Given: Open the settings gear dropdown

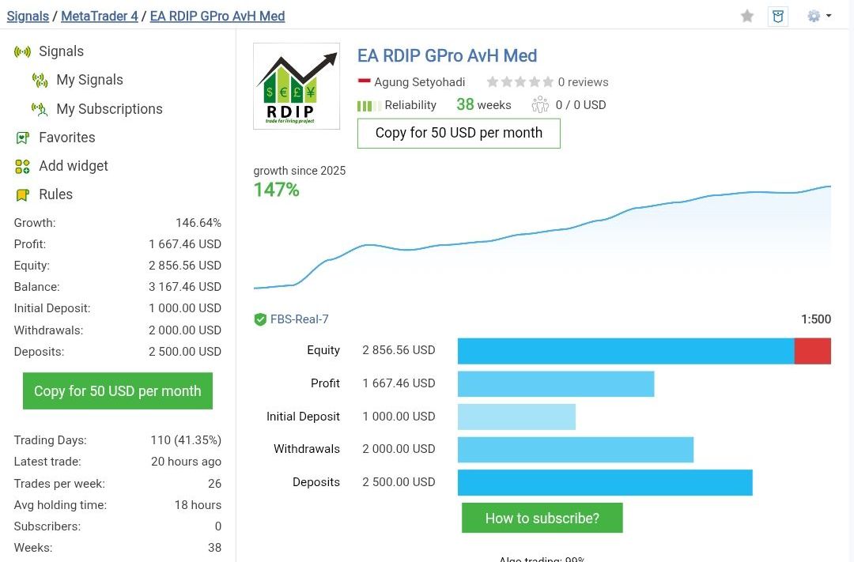Looking at the screenshot, I should pyautogui.click(x=818, y=16).
